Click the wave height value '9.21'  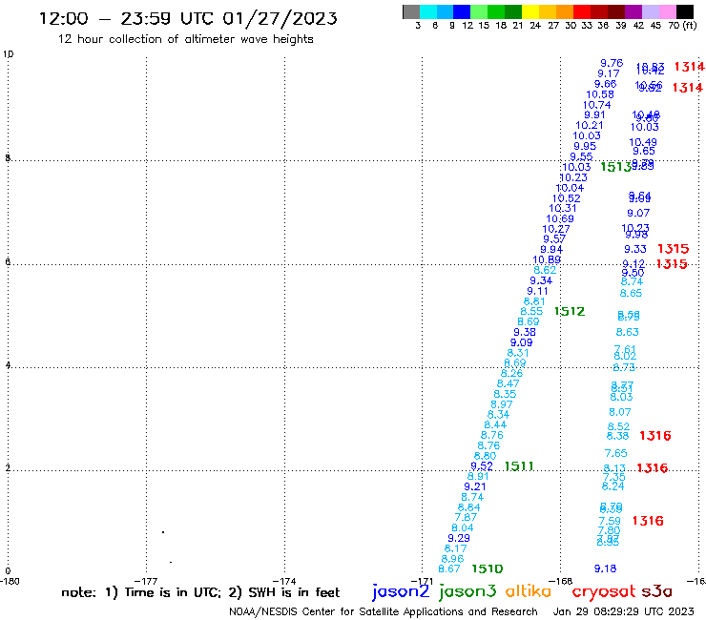point(475,486)
